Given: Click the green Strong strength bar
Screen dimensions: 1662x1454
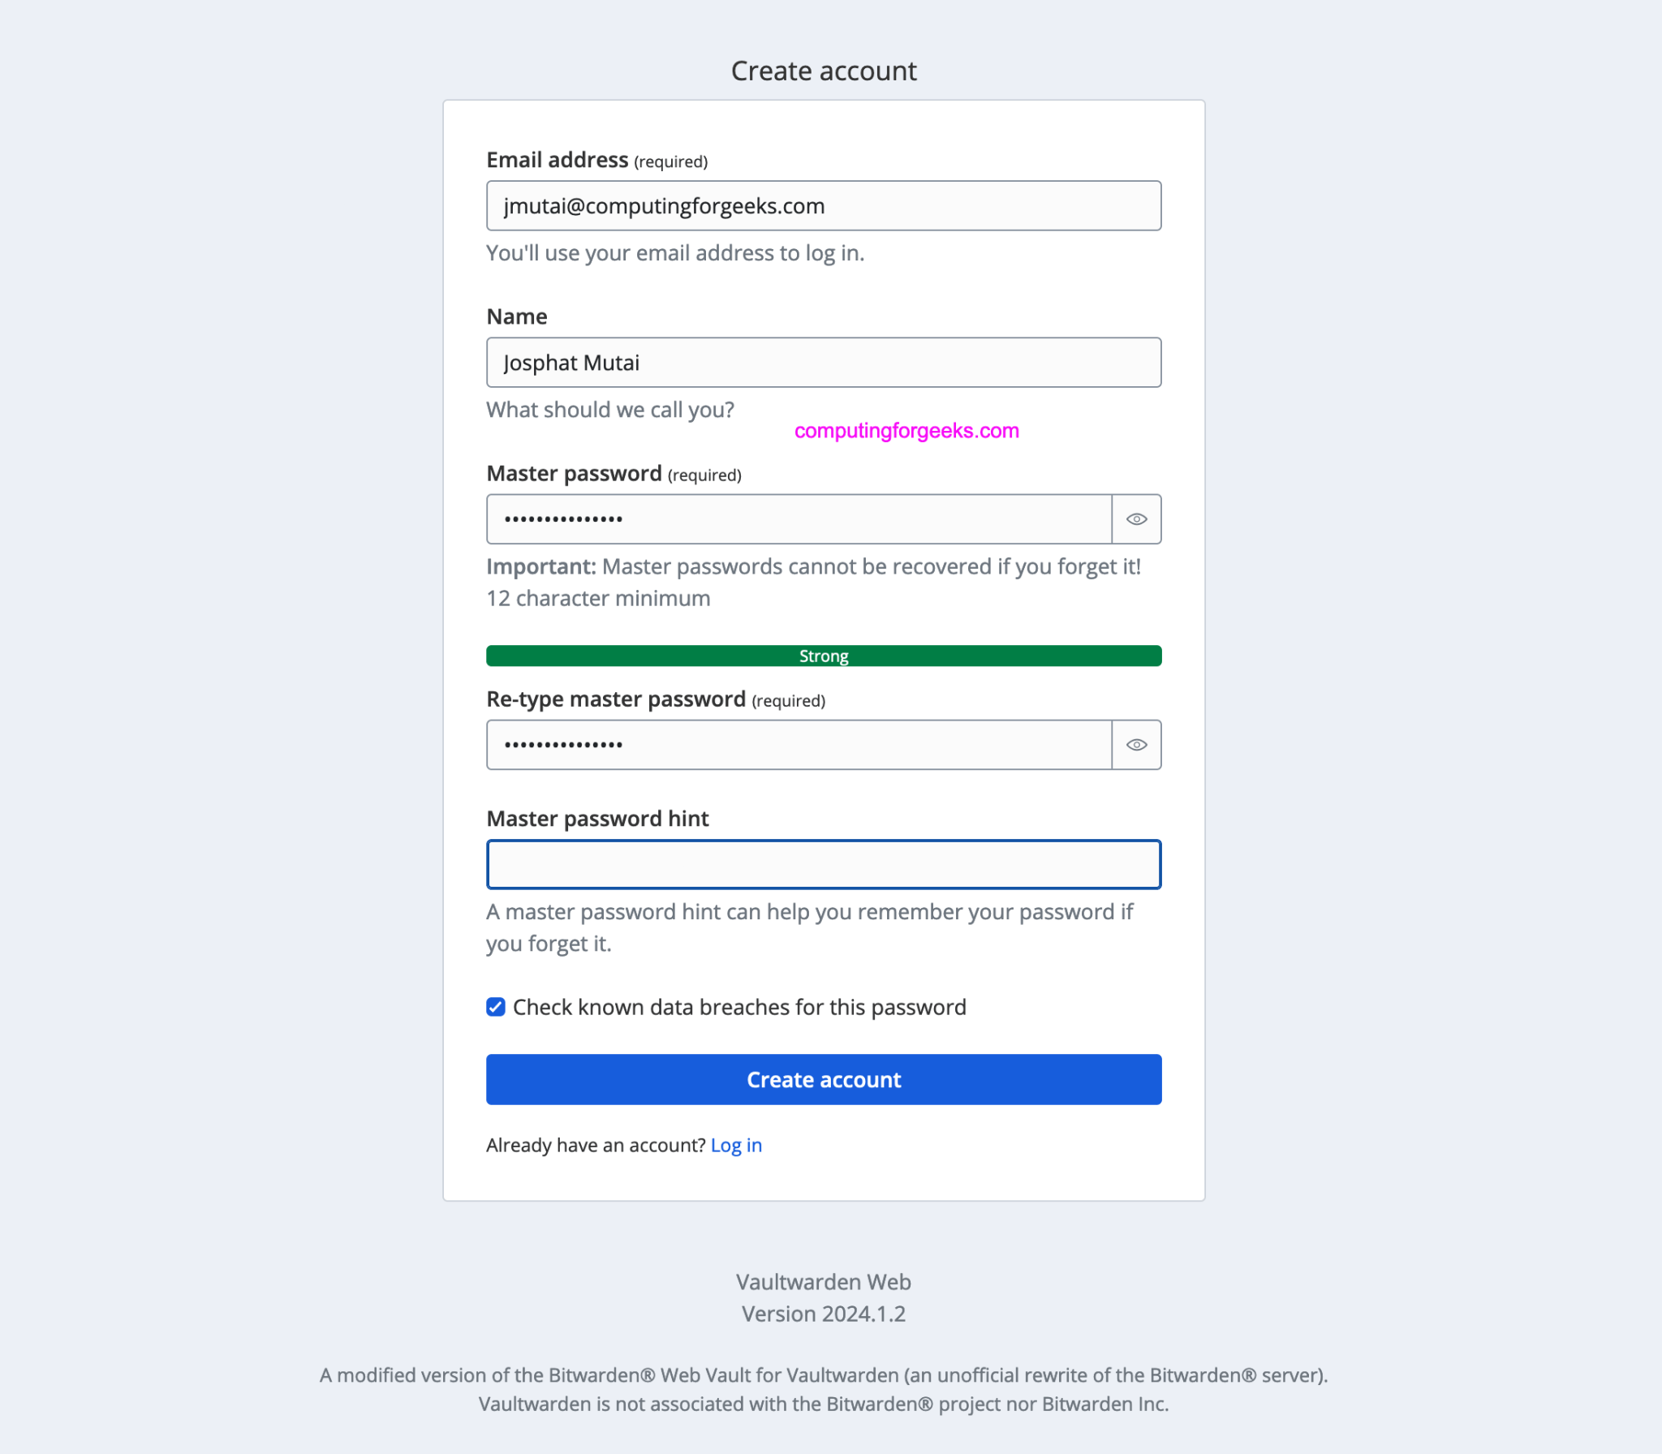Looking at the screenshot, I should [823, 656].
